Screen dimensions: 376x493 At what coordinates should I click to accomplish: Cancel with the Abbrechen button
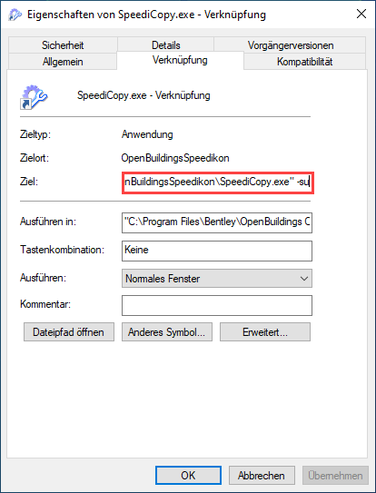262,475
